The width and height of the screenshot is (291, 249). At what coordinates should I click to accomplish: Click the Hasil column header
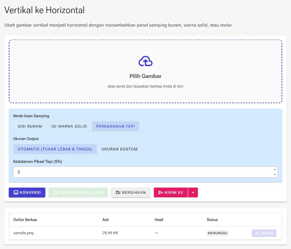(159, 220)
